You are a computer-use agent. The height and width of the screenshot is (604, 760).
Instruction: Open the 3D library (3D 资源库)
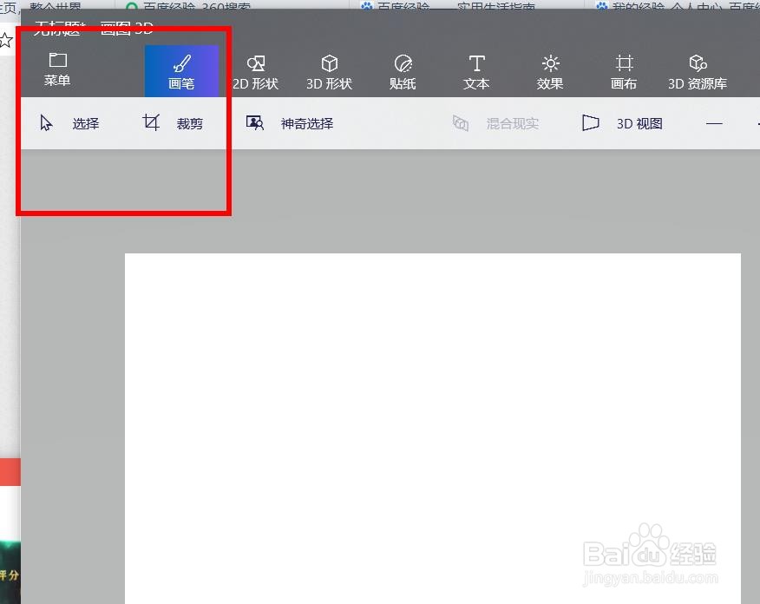point(698,70)
